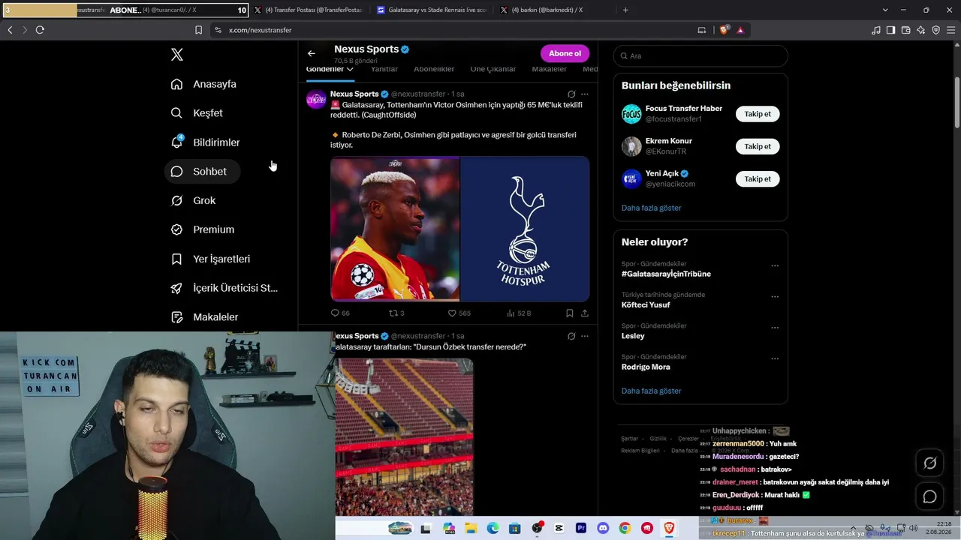The image size is (961, 540).
Task: Reply to the Osimhen Tottenham post
Action: 340,313
